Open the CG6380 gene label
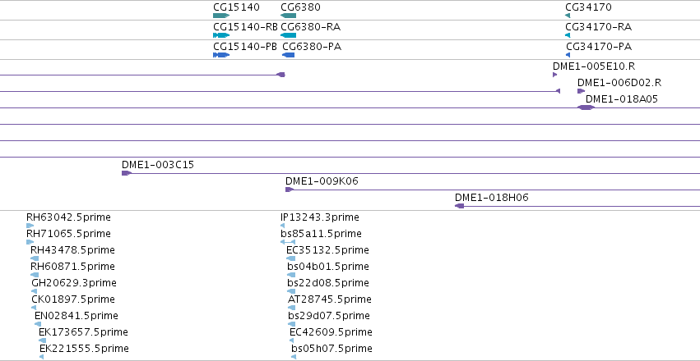Screen dimensions: 700x361 (x=300, y=7)
